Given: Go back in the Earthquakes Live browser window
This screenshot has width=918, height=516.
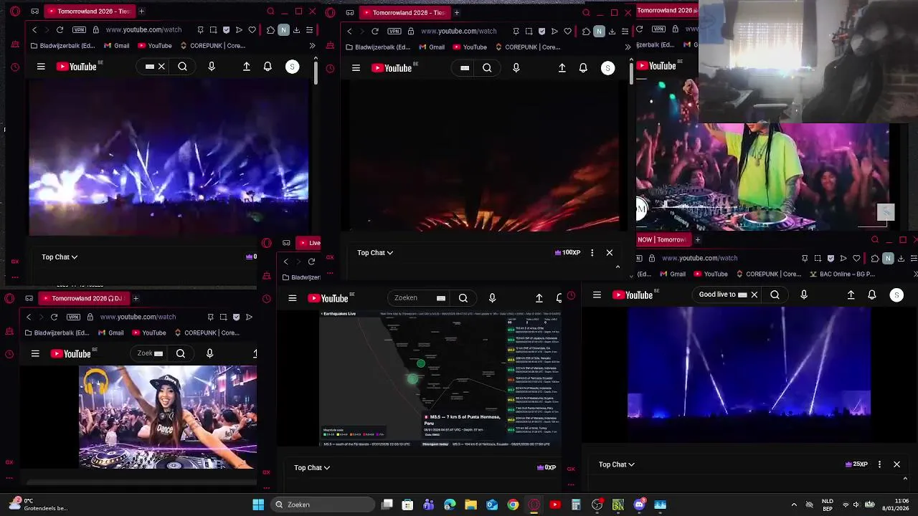Looking at the screenshot, I should point(285,262).
